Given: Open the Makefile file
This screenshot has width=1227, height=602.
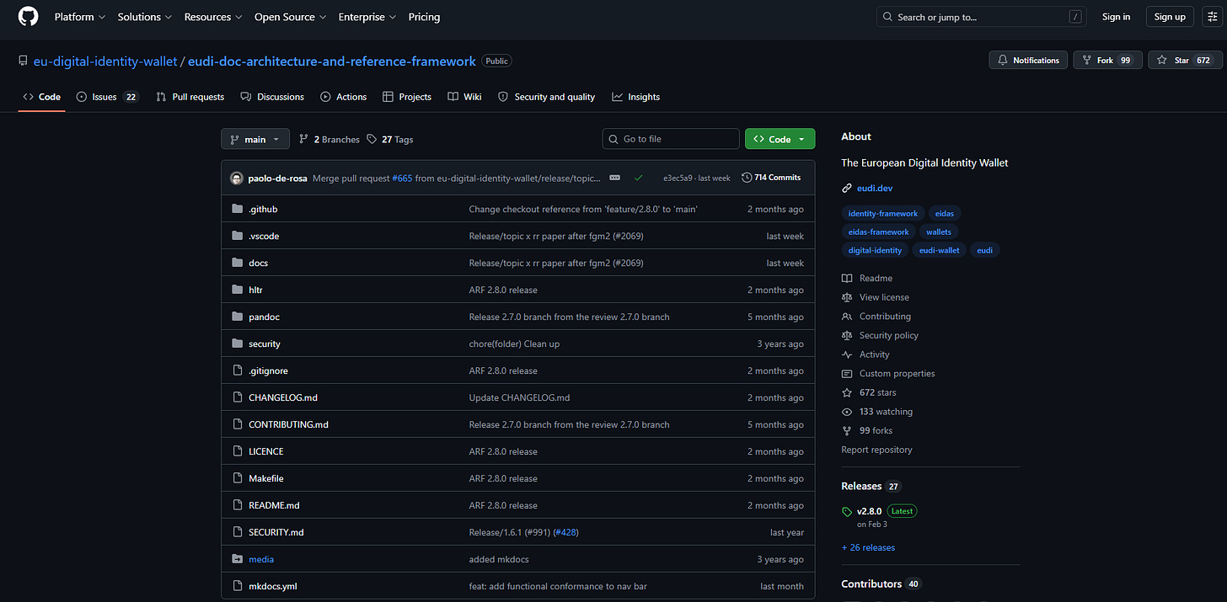Looking at the screenshot, I should [266, 478].
